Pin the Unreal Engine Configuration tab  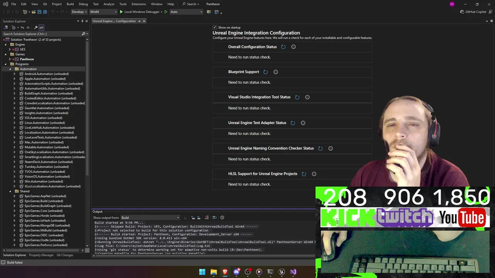point(139,21)
